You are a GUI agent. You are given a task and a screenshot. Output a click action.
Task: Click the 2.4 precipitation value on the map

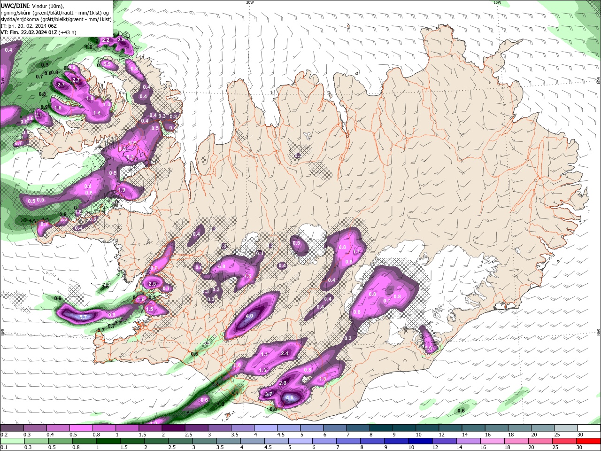284,353
